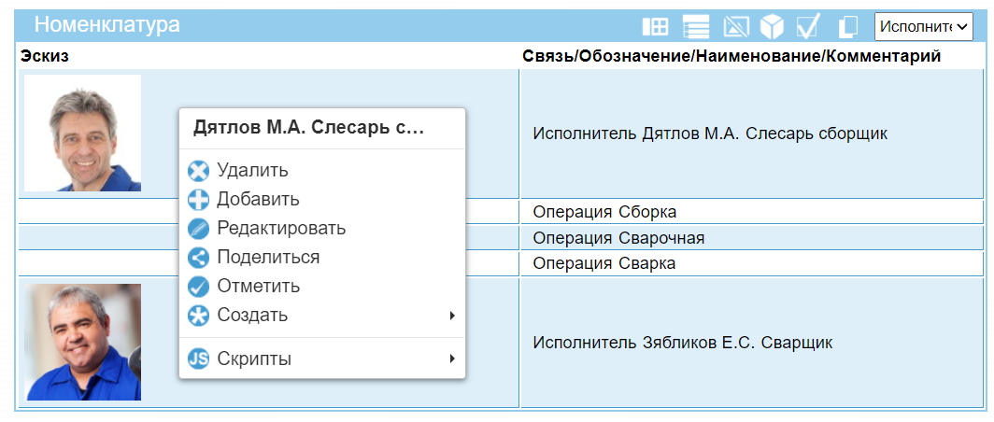Click the photo of Дятлов М.А.

(x=82, y=134)
